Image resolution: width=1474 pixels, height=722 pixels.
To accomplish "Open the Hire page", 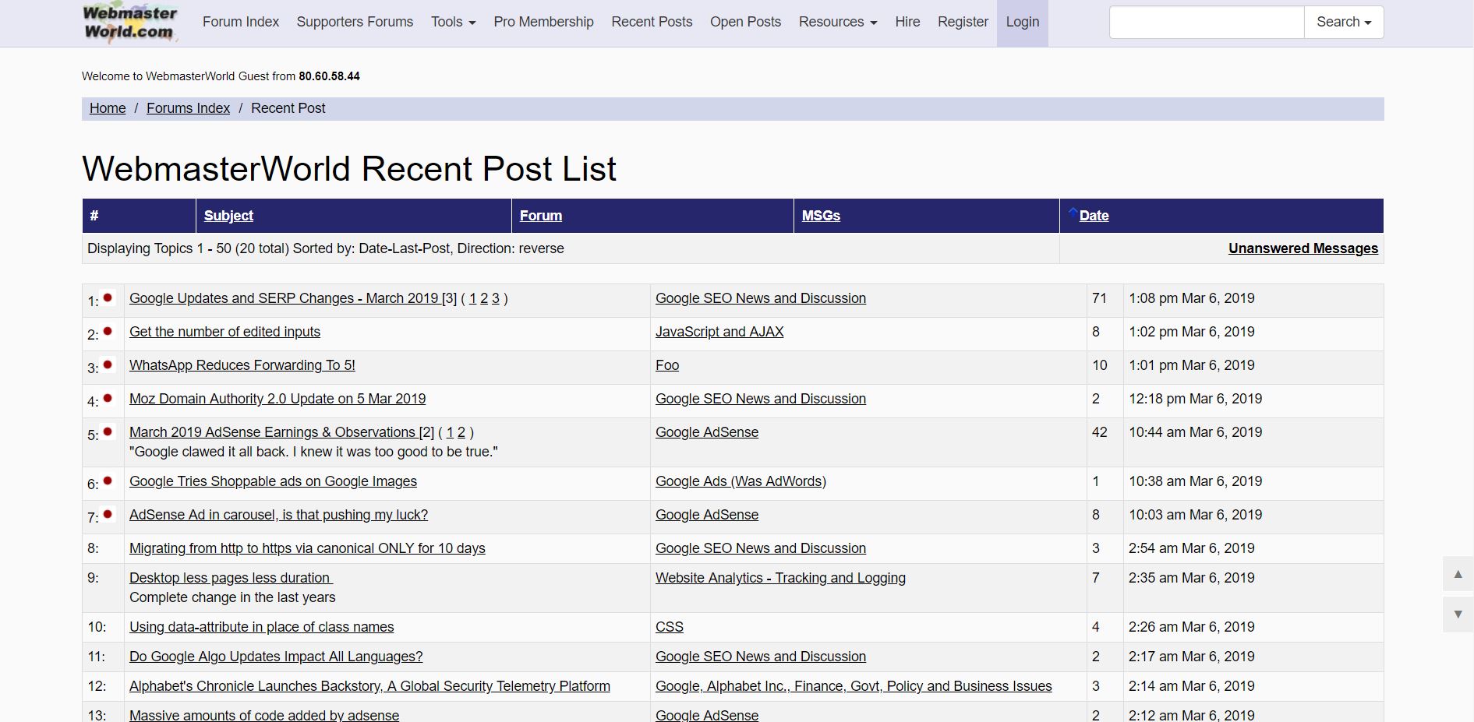I will click(907, 22).
